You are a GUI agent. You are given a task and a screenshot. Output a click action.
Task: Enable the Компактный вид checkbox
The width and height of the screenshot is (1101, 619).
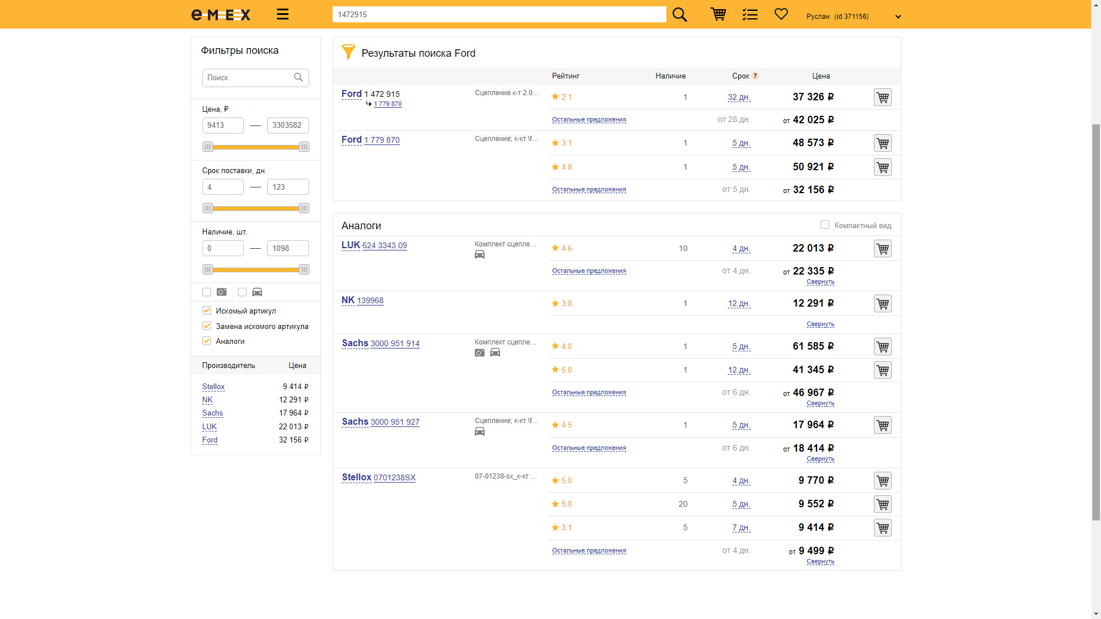pyautogui.click(x=825, y=225)
